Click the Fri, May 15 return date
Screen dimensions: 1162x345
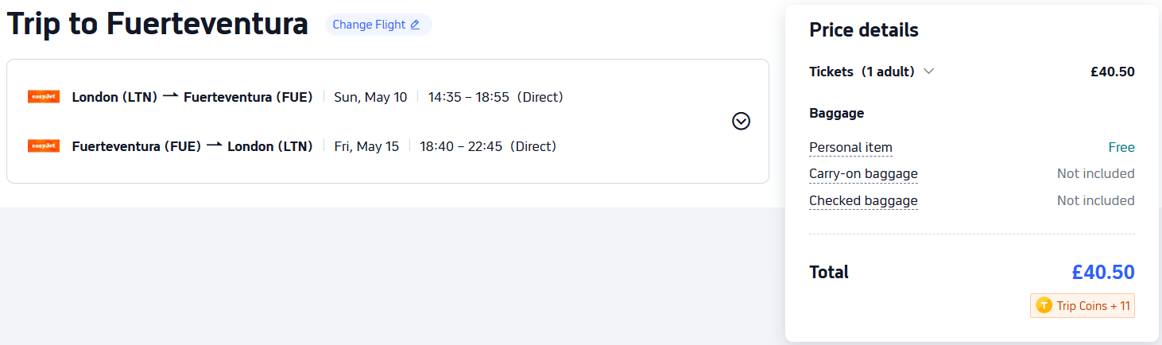366,146
